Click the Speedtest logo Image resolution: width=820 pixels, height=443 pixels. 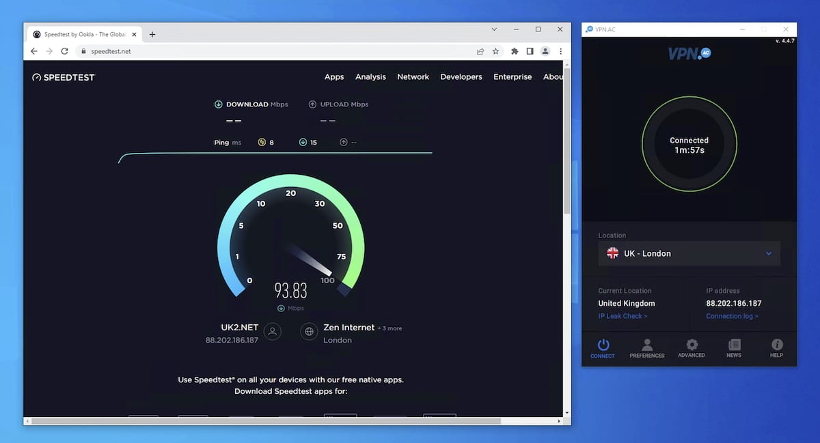click(x=64, y=77)
